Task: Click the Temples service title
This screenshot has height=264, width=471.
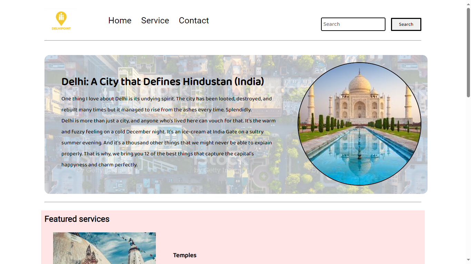Action: click(185, 255)
